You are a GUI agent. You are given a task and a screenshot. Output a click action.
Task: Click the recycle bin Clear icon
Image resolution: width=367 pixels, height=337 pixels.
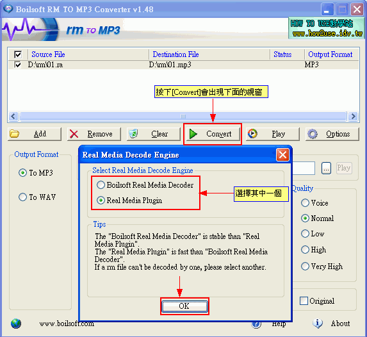[133, 134]
